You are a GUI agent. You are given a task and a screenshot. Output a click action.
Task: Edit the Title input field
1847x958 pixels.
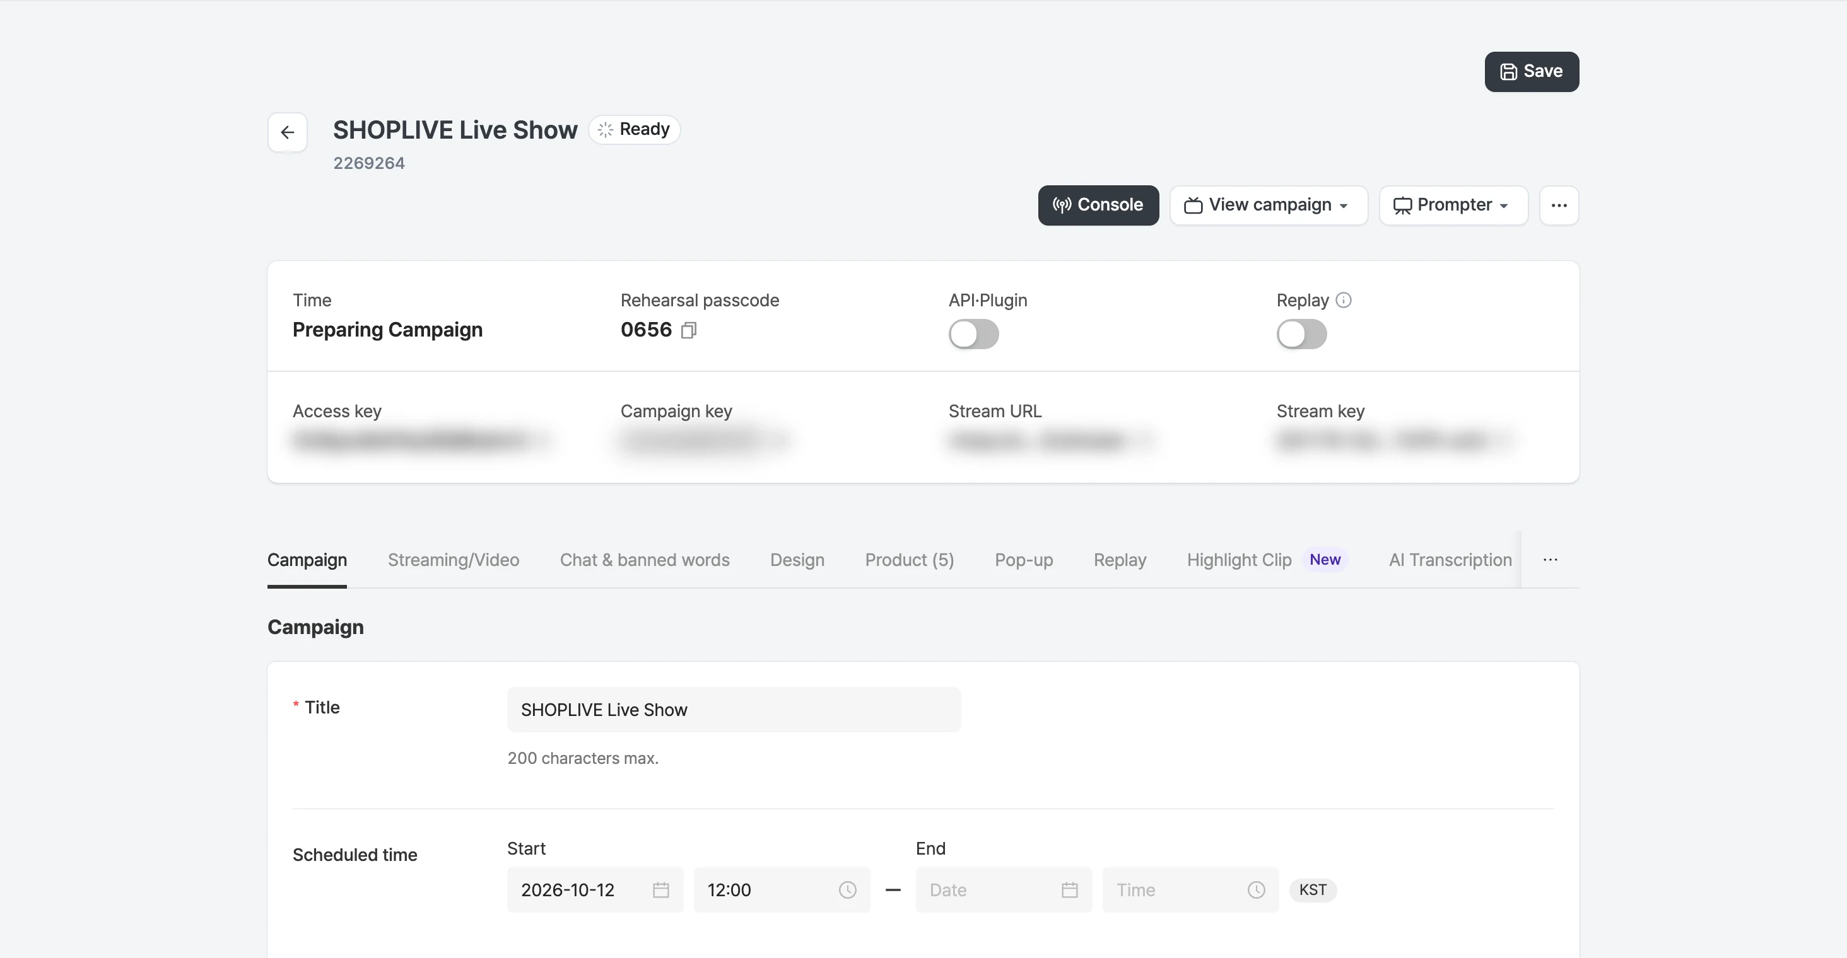click(x=734, y=710)
